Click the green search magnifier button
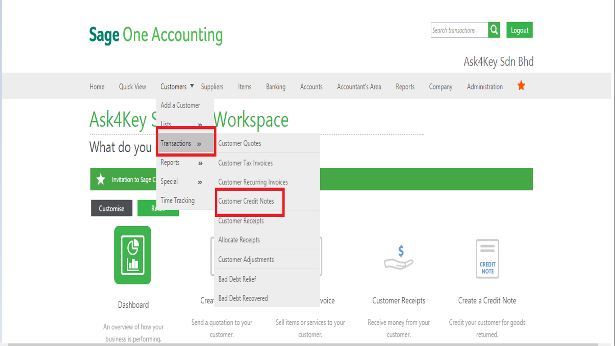The width and height of the screenshot is (615, 346). tap(494, 30)
